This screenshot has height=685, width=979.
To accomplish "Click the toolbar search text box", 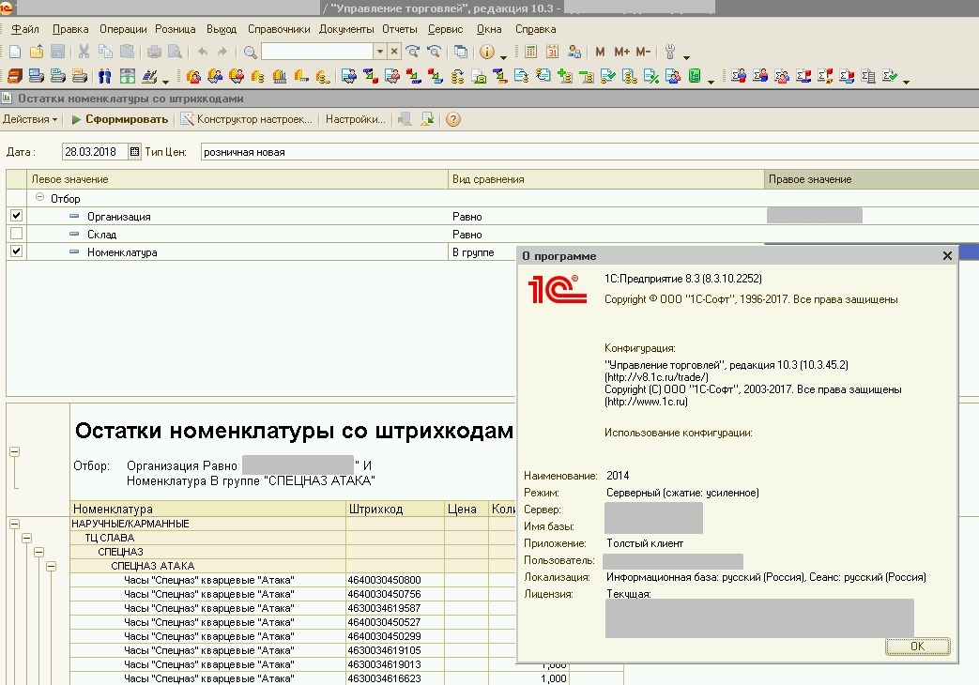I will pos(317,52).
